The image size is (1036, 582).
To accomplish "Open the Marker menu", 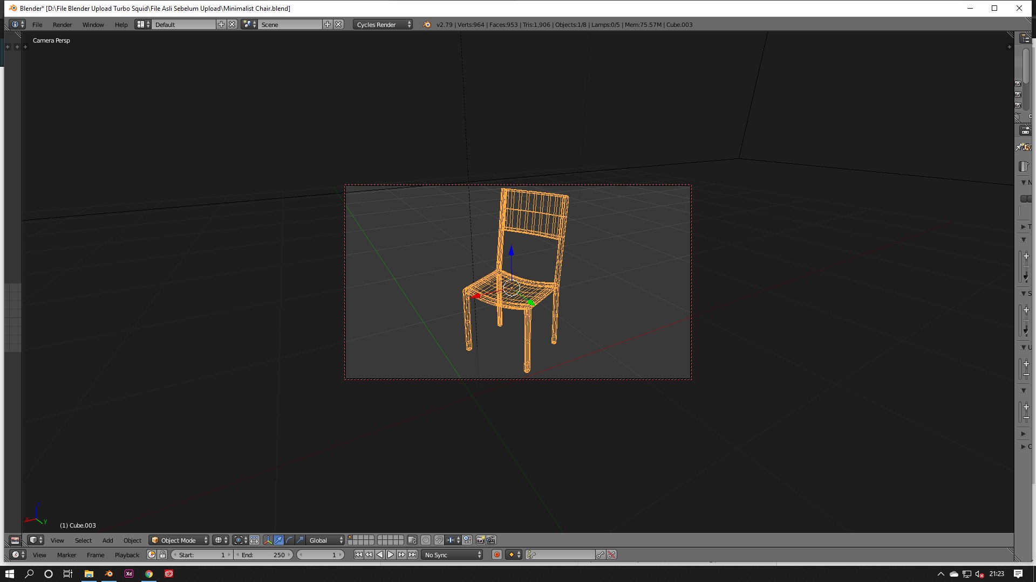I will tap(66, 555).
